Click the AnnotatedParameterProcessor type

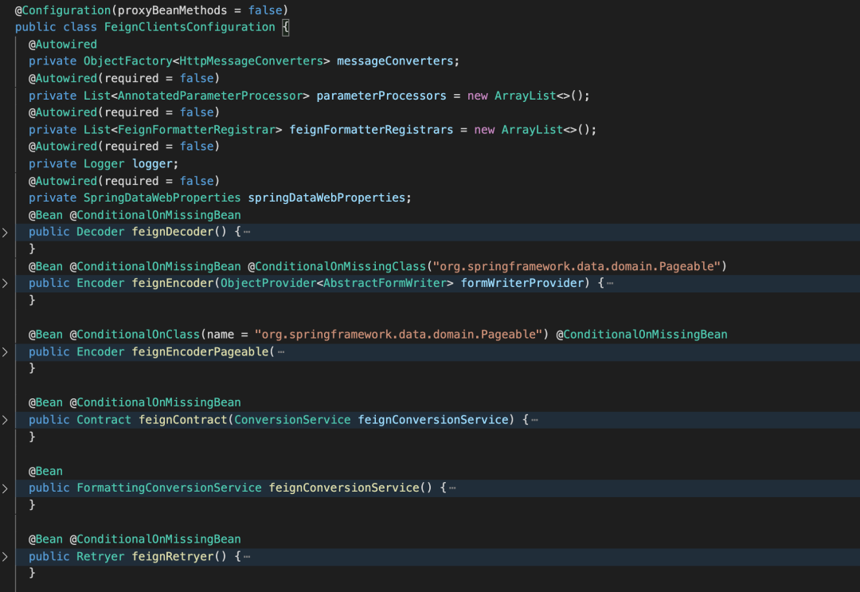210,96
